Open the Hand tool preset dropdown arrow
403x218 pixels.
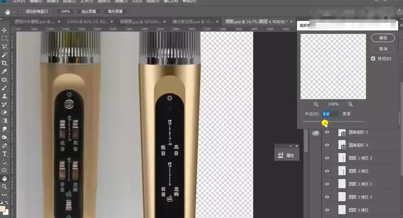tap(14, 12)
